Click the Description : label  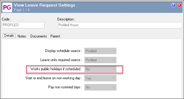pyautogui.click(x=66, y=19)
